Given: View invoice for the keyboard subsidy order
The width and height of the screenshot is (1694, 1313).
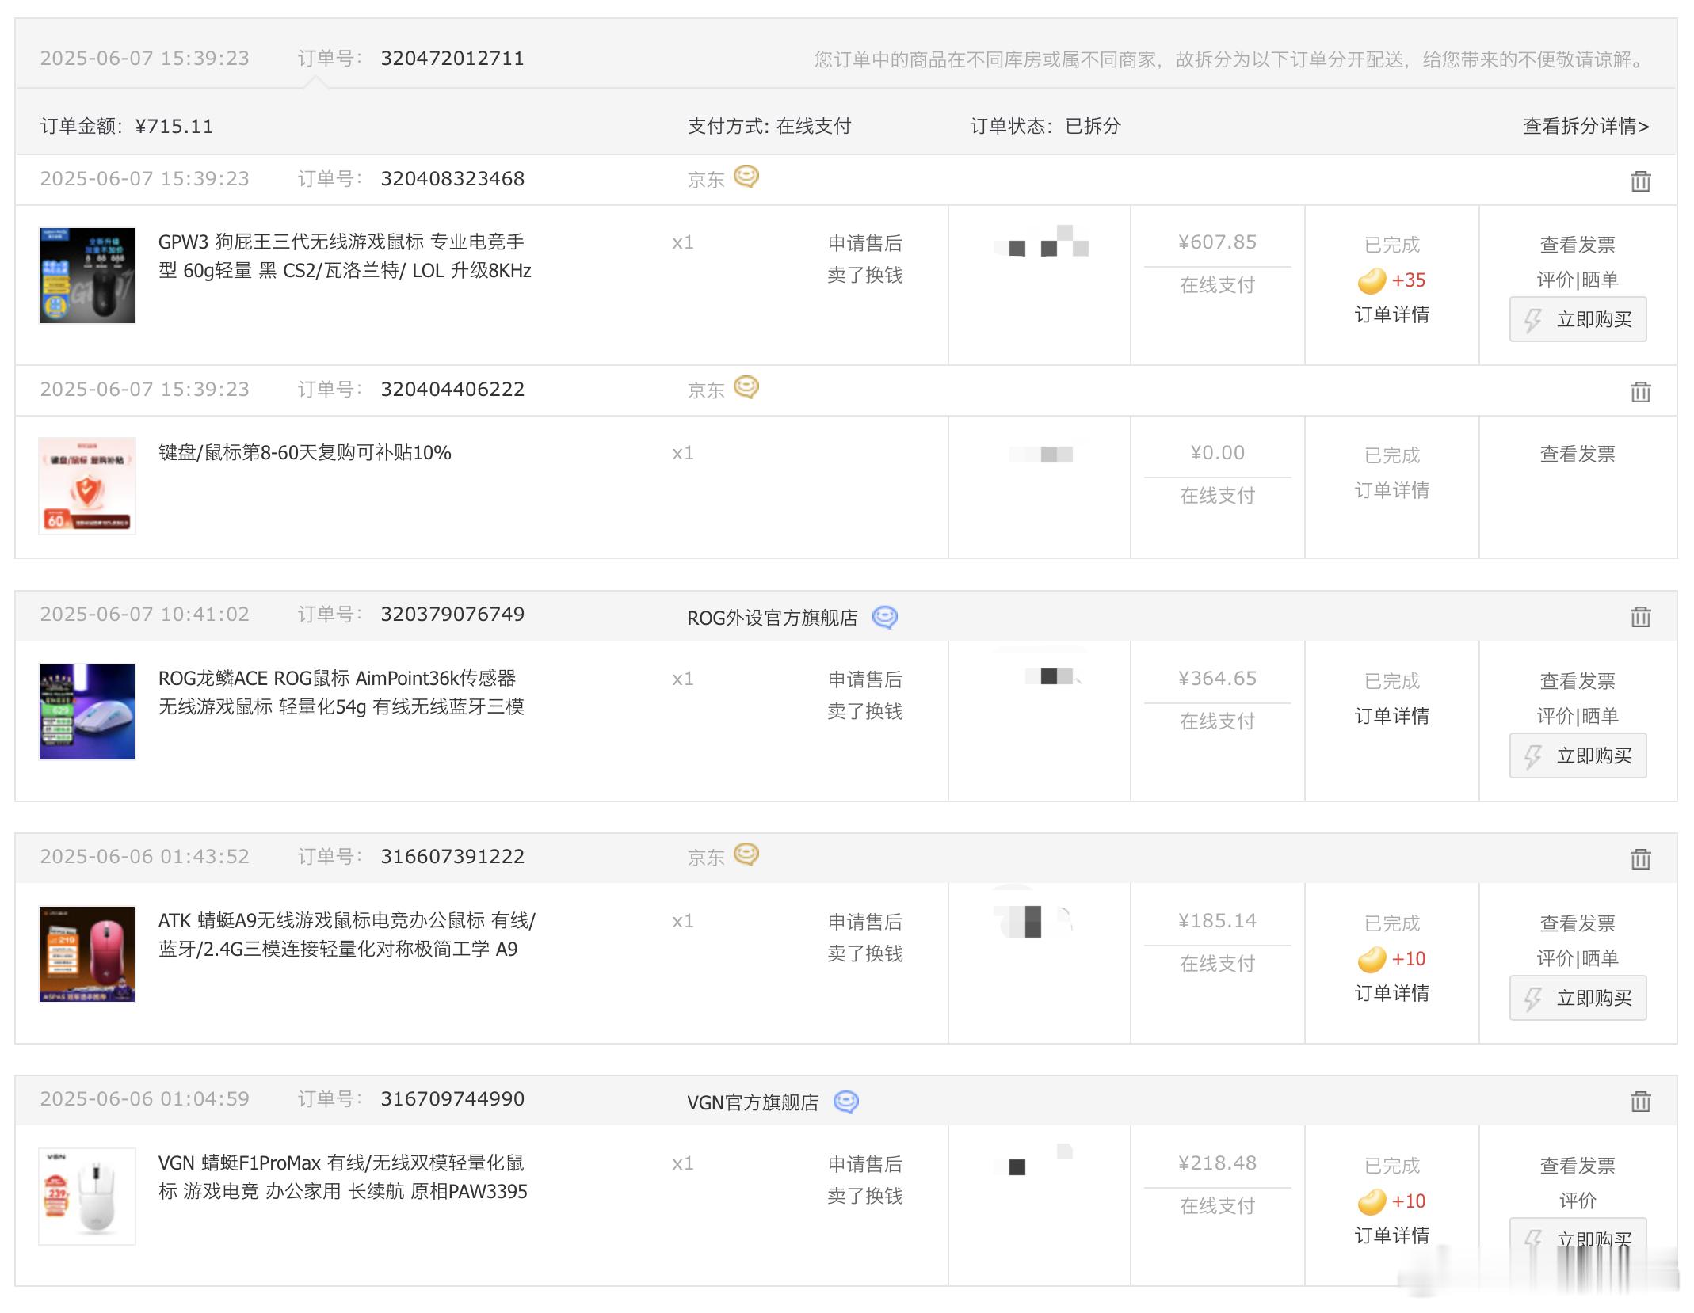Looking at the screenshot, I should tap(1577, 454).
